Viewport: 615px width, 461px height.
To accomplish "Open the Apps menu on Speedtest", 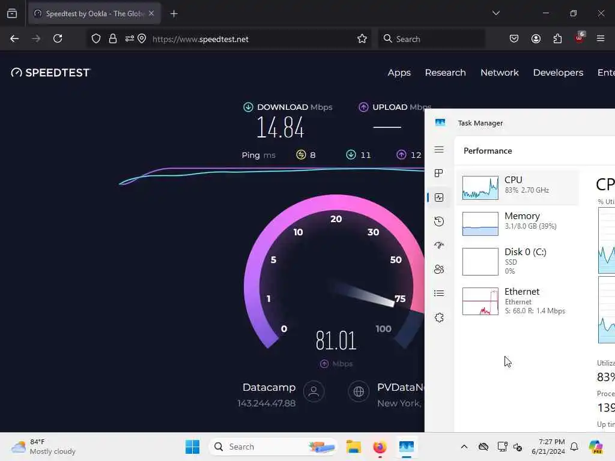I will point(399,73).
